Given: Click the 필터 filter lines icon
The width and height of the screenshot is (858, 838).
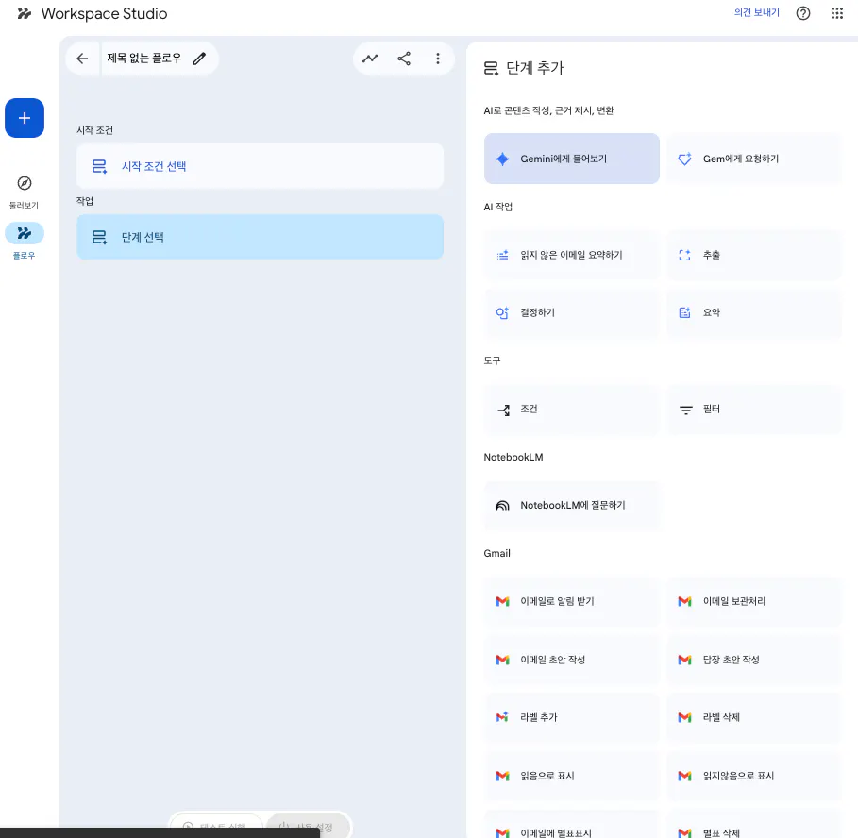Looking at the screenshot, I should coord(685,410).
